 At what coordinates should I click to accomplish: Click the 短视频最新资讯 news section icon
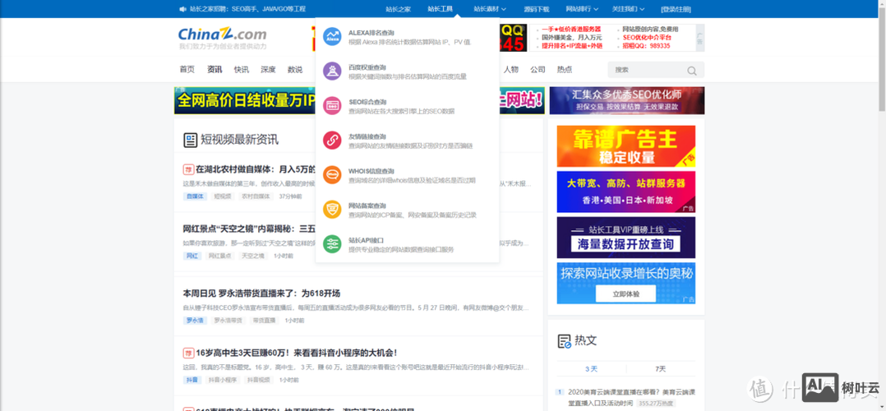[190, 141]
